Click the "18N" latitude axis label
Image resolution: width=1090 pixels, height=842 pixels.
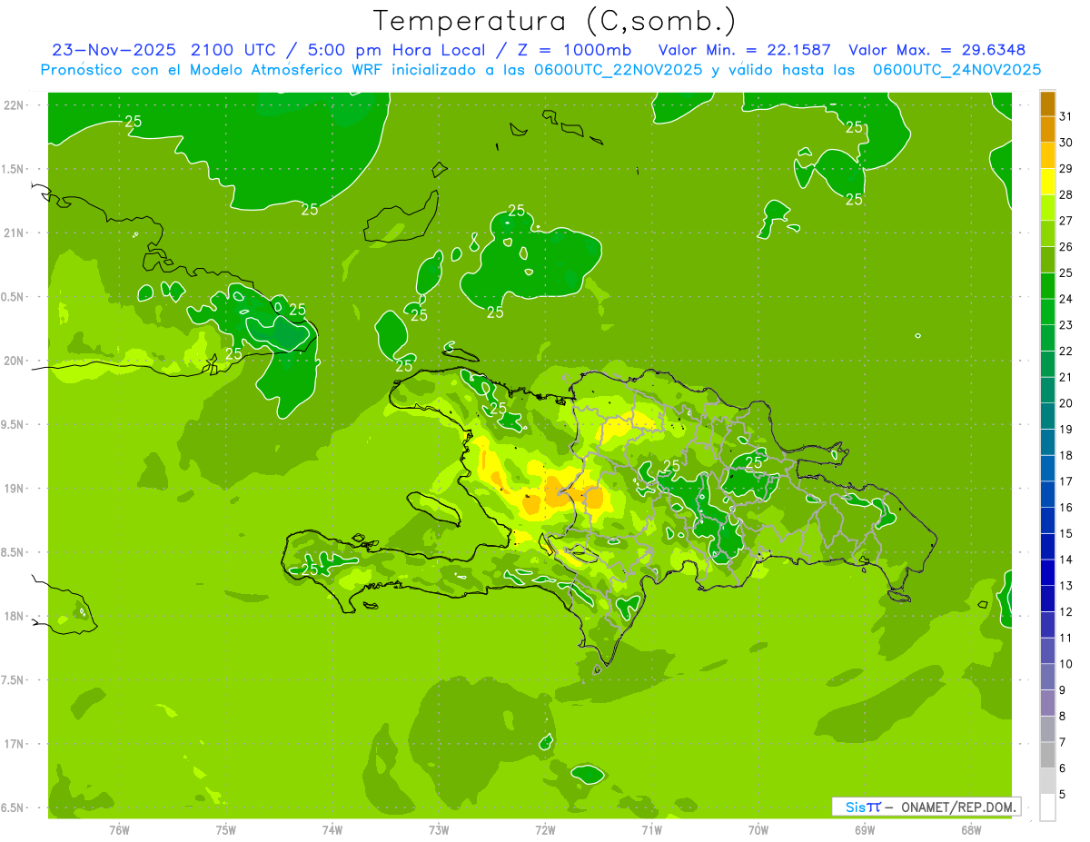click(x=14, y=617)
